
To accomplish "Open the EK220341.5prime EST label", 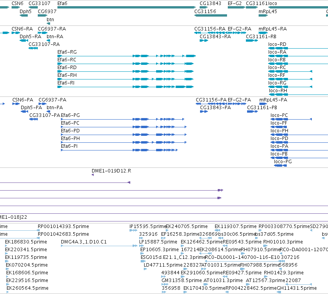I will [26, 249].
